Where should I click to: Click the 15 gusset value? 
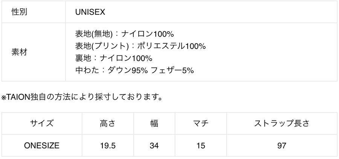coord(200,145)
